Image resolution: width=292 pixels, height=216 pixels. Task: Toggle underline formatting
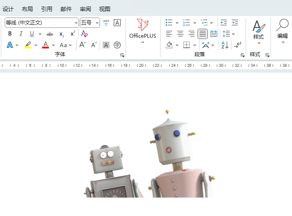point(32,34)
